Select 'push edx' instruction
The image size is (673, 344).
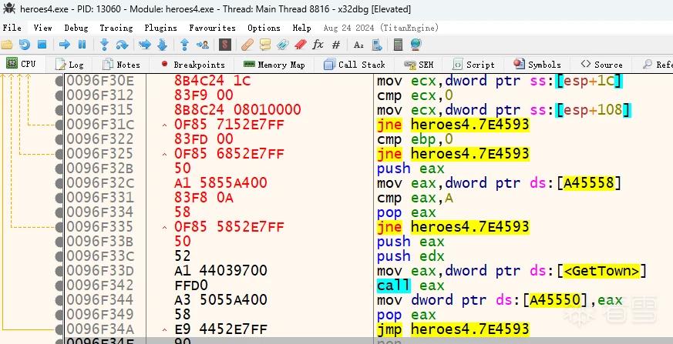(x=411, y=256)
